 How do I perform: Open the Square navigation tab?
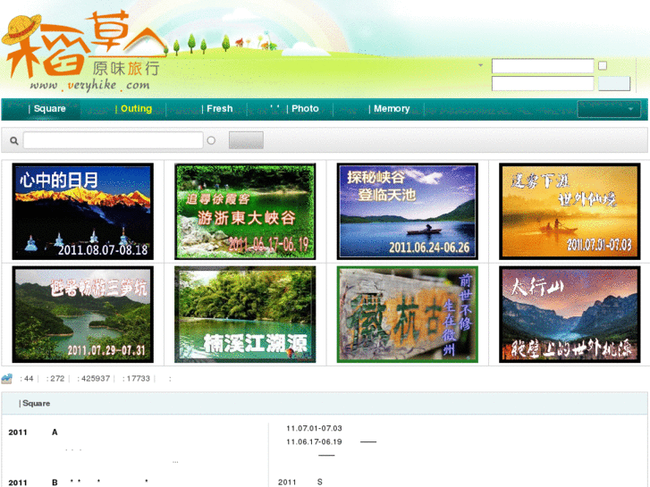(x=46, y=109)
